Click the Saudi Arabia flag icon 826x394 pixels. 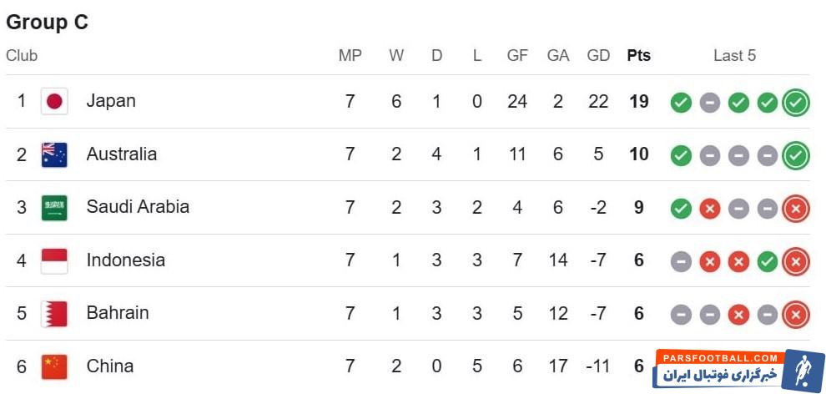coord(54,208)
